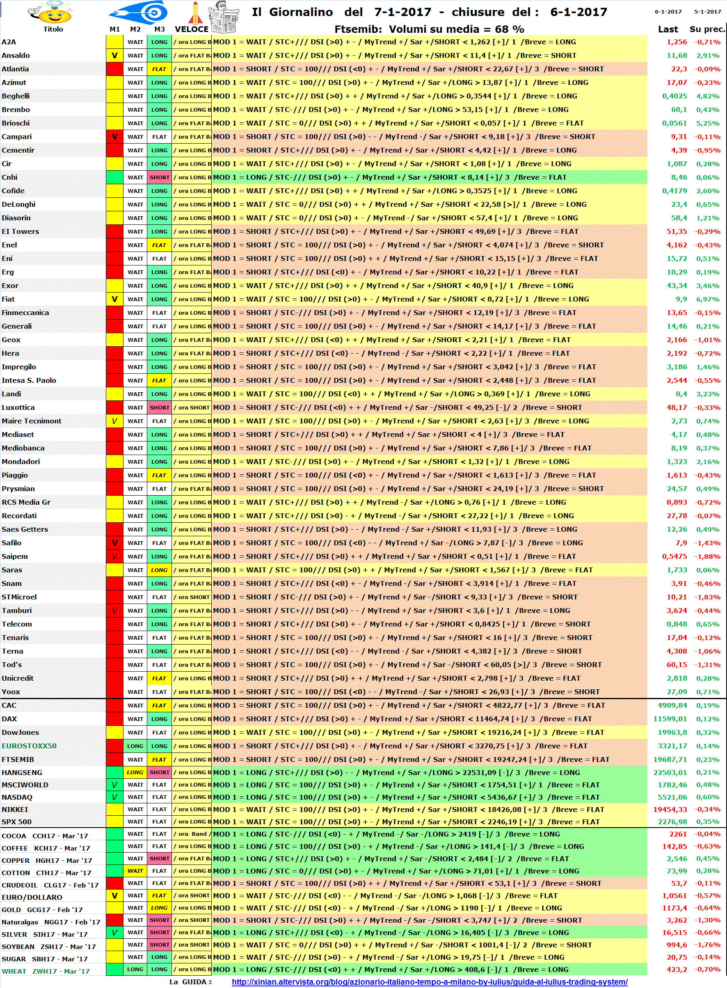Select the M1 column header
The width and height of the screenshot is (727, 988).
(115, 29)
